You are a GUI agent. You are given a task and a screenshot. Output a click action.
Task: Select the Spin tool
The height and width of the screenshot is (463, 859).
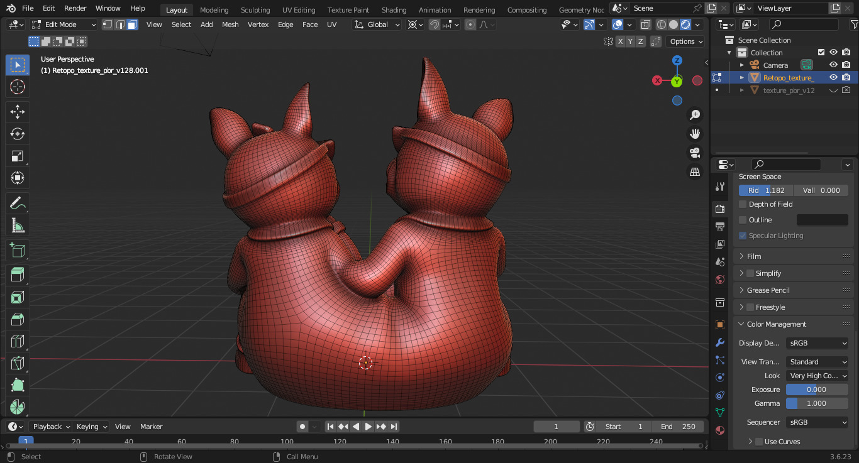[x=18, y=407]
